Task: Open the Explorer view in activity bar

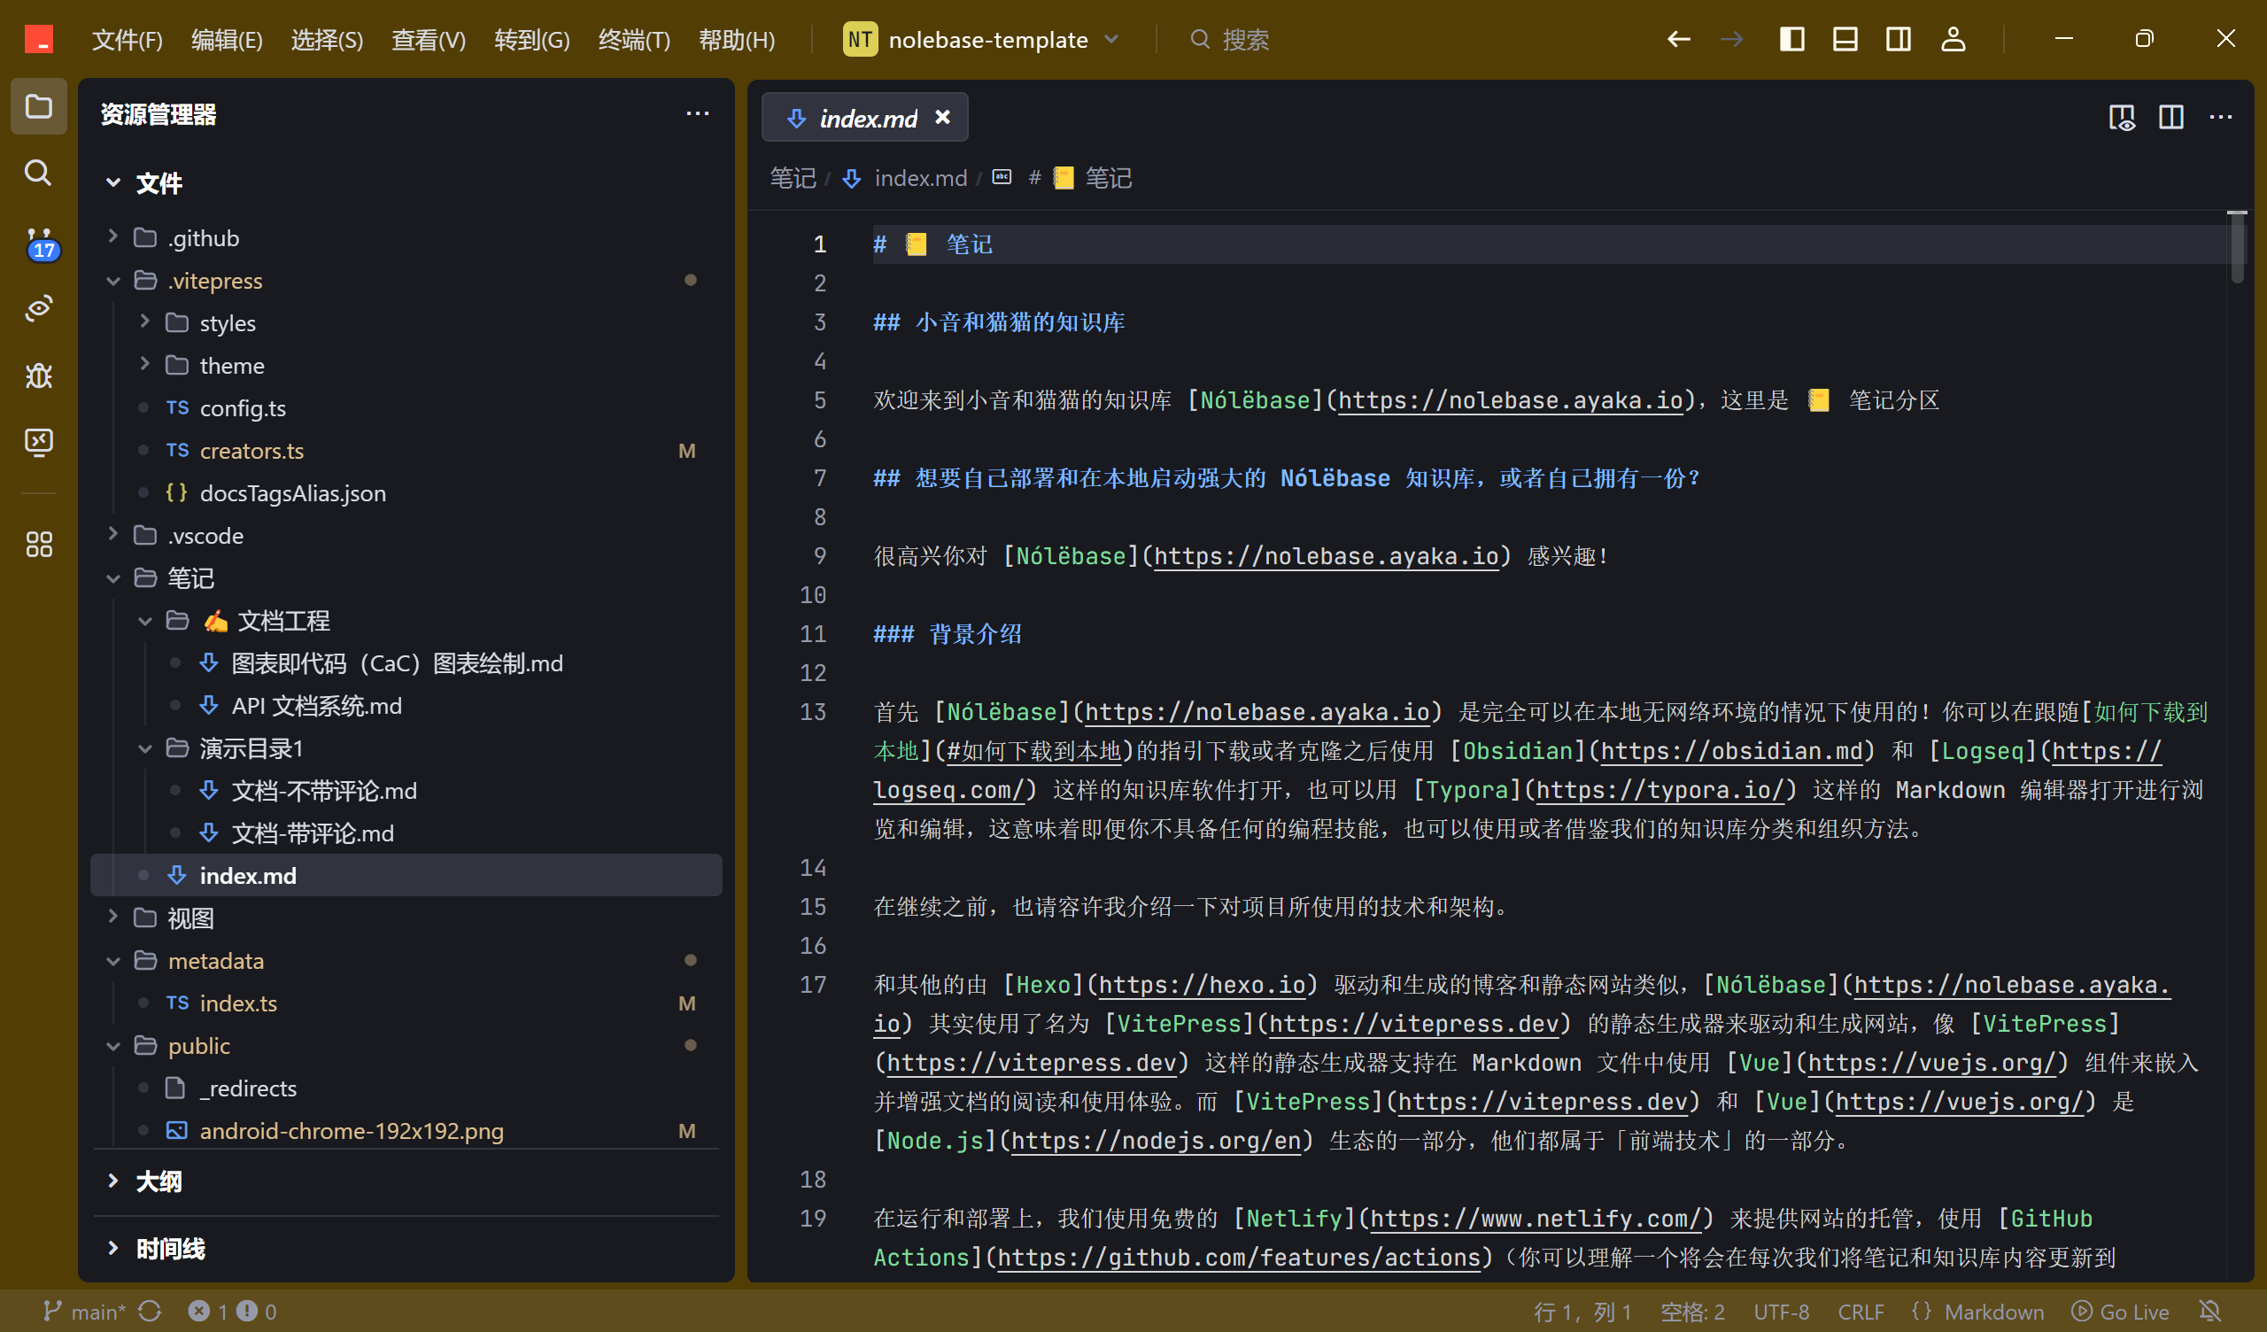Action: pyautogui.click(x=38, y=106)
